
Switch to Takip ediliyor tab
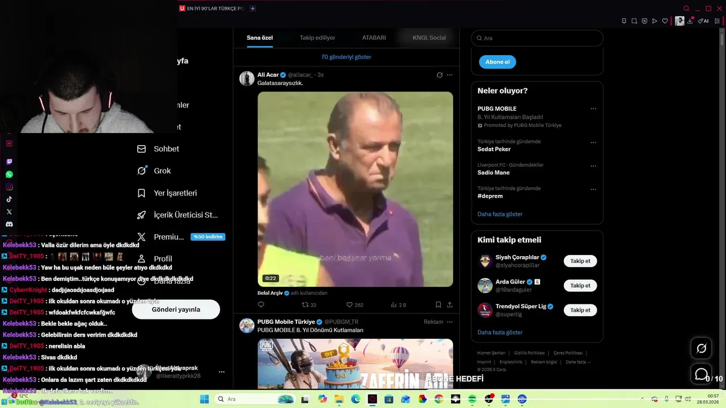click(x=318, y=38)
